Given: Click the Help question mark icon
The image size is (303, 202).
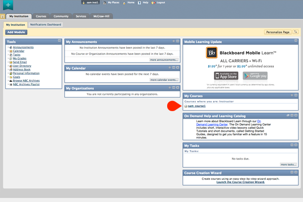Looking at the screenshot, I should 139,3.
